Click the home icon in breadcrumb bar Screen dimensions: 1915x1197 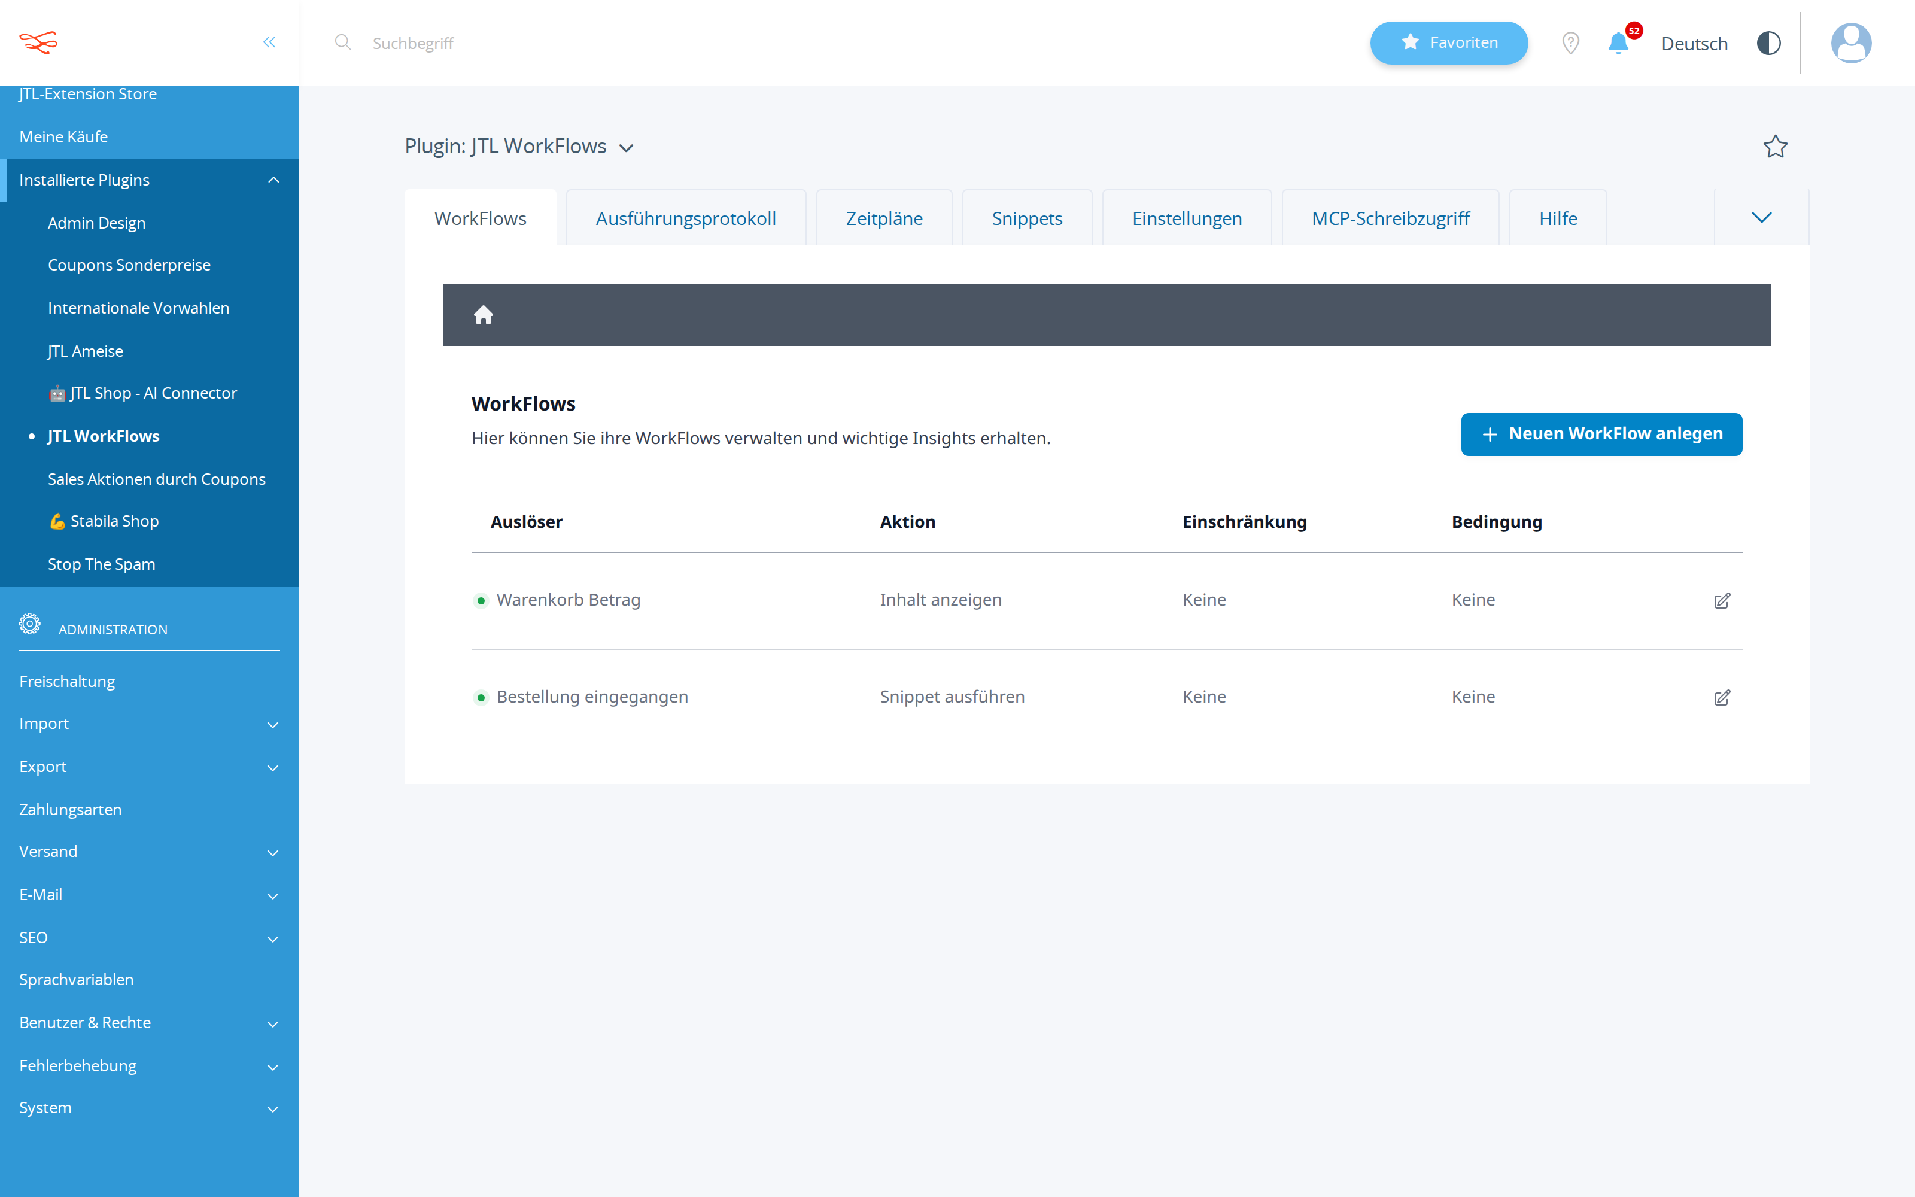coord(484,315)
